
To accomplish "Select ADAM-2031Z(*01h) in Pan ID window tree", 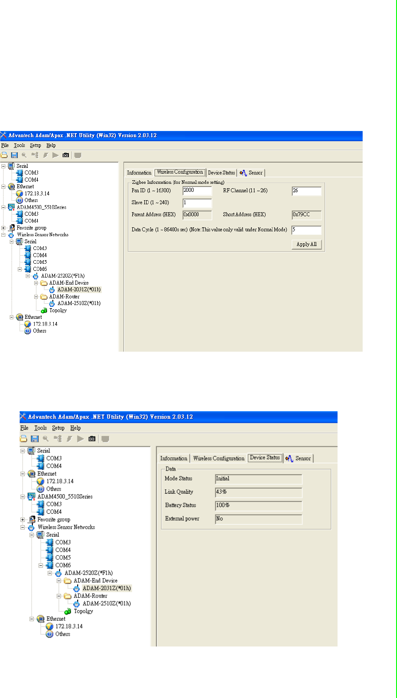I will point(79,290).
